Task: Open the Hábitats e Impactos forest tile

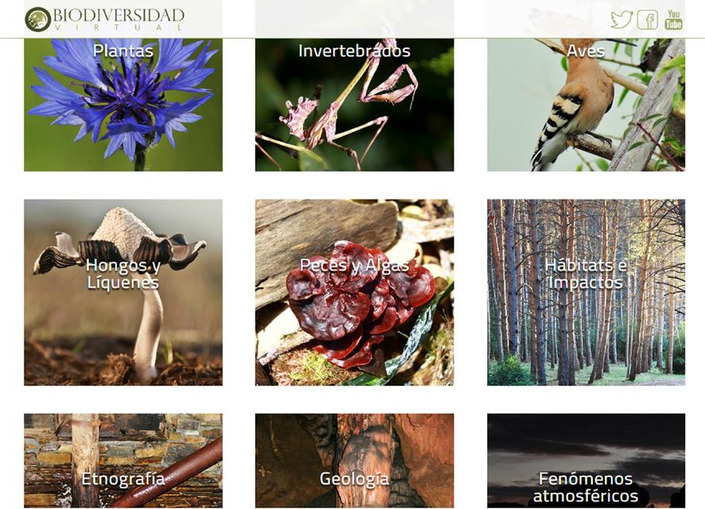Action: coord(586,293)
